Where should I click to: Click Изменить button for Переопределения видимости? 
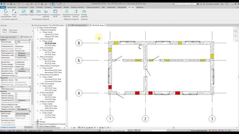[x=22, y=53]
